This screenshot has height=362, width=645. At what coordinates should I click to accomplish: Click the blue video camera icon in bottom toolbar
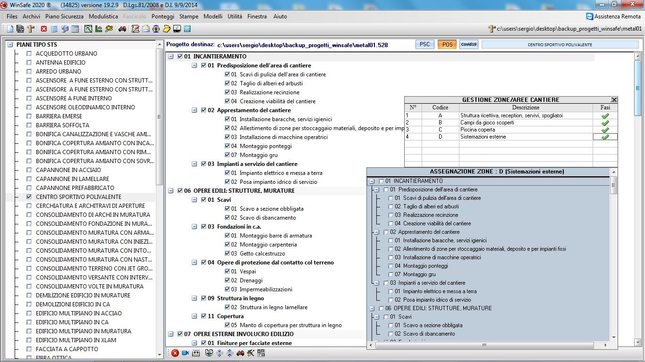(x=185, y=353)
